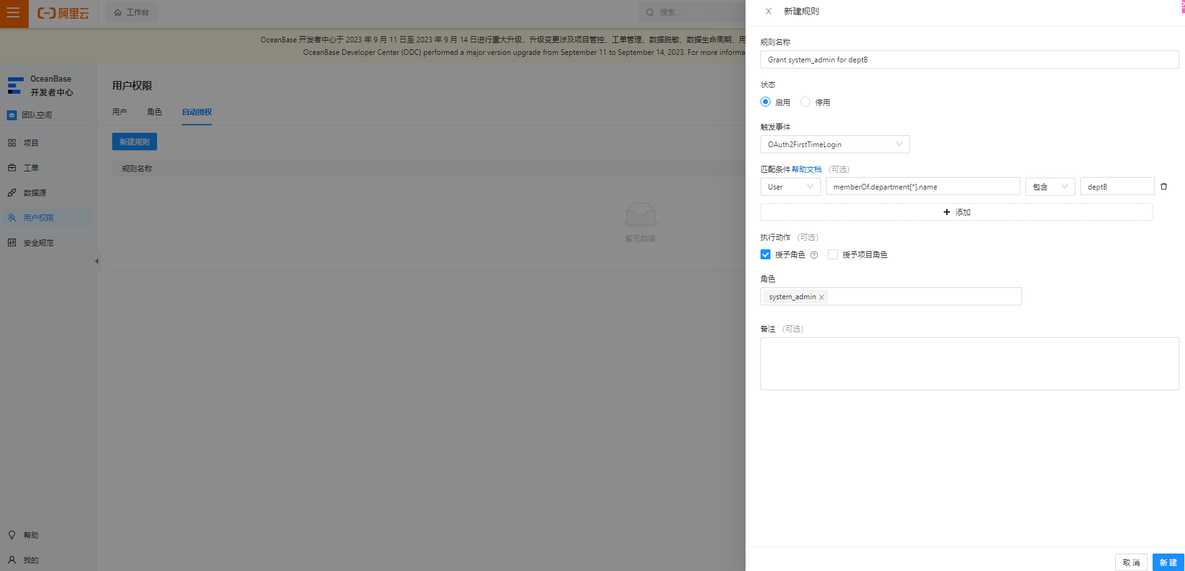The width and height of the screenshot is (1185, 571).
Task: Uncheck the 授予角色 checkbox
Action: click(765, 254)
